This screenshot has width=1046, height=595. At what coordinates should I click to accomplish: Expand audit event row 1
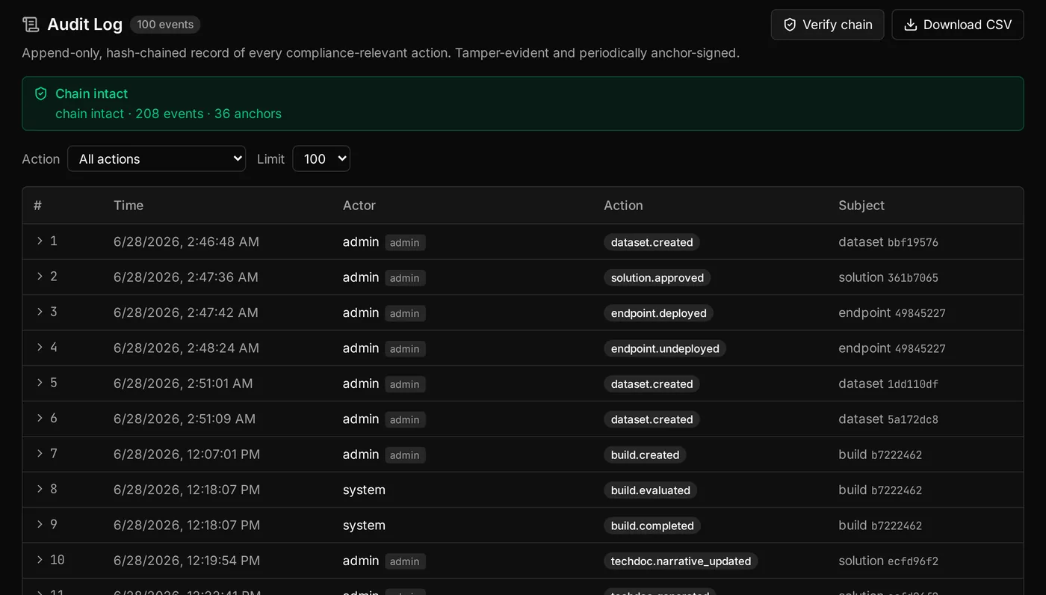click(x=40, y=241)
